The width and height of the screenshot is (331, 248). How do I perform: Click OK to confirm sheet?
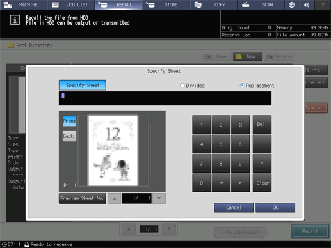(x=275, y=208)
